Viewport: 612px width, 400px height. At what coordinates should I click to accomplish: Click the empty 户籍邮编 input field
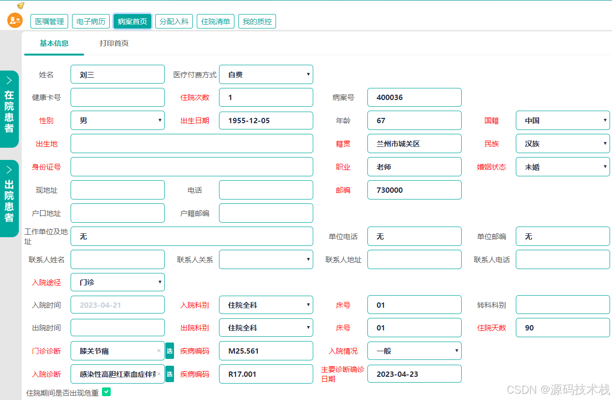pyautogui.click(x=266, y=213)
